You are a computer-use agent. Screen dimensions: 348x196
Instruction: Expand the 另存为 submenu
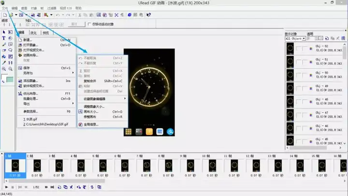46,73
